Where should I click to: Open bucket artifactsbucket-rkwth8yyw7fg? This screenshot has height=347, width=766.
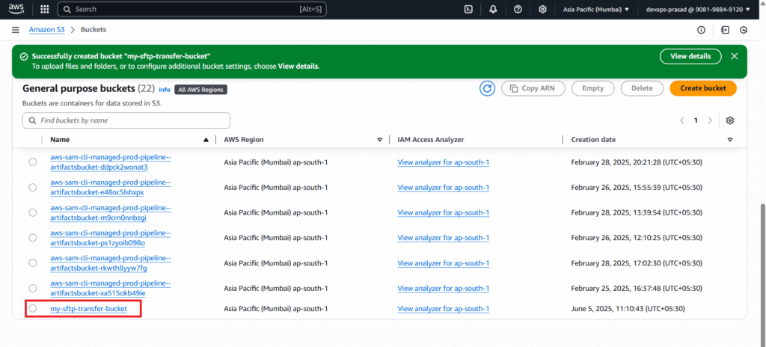(111, 263)
